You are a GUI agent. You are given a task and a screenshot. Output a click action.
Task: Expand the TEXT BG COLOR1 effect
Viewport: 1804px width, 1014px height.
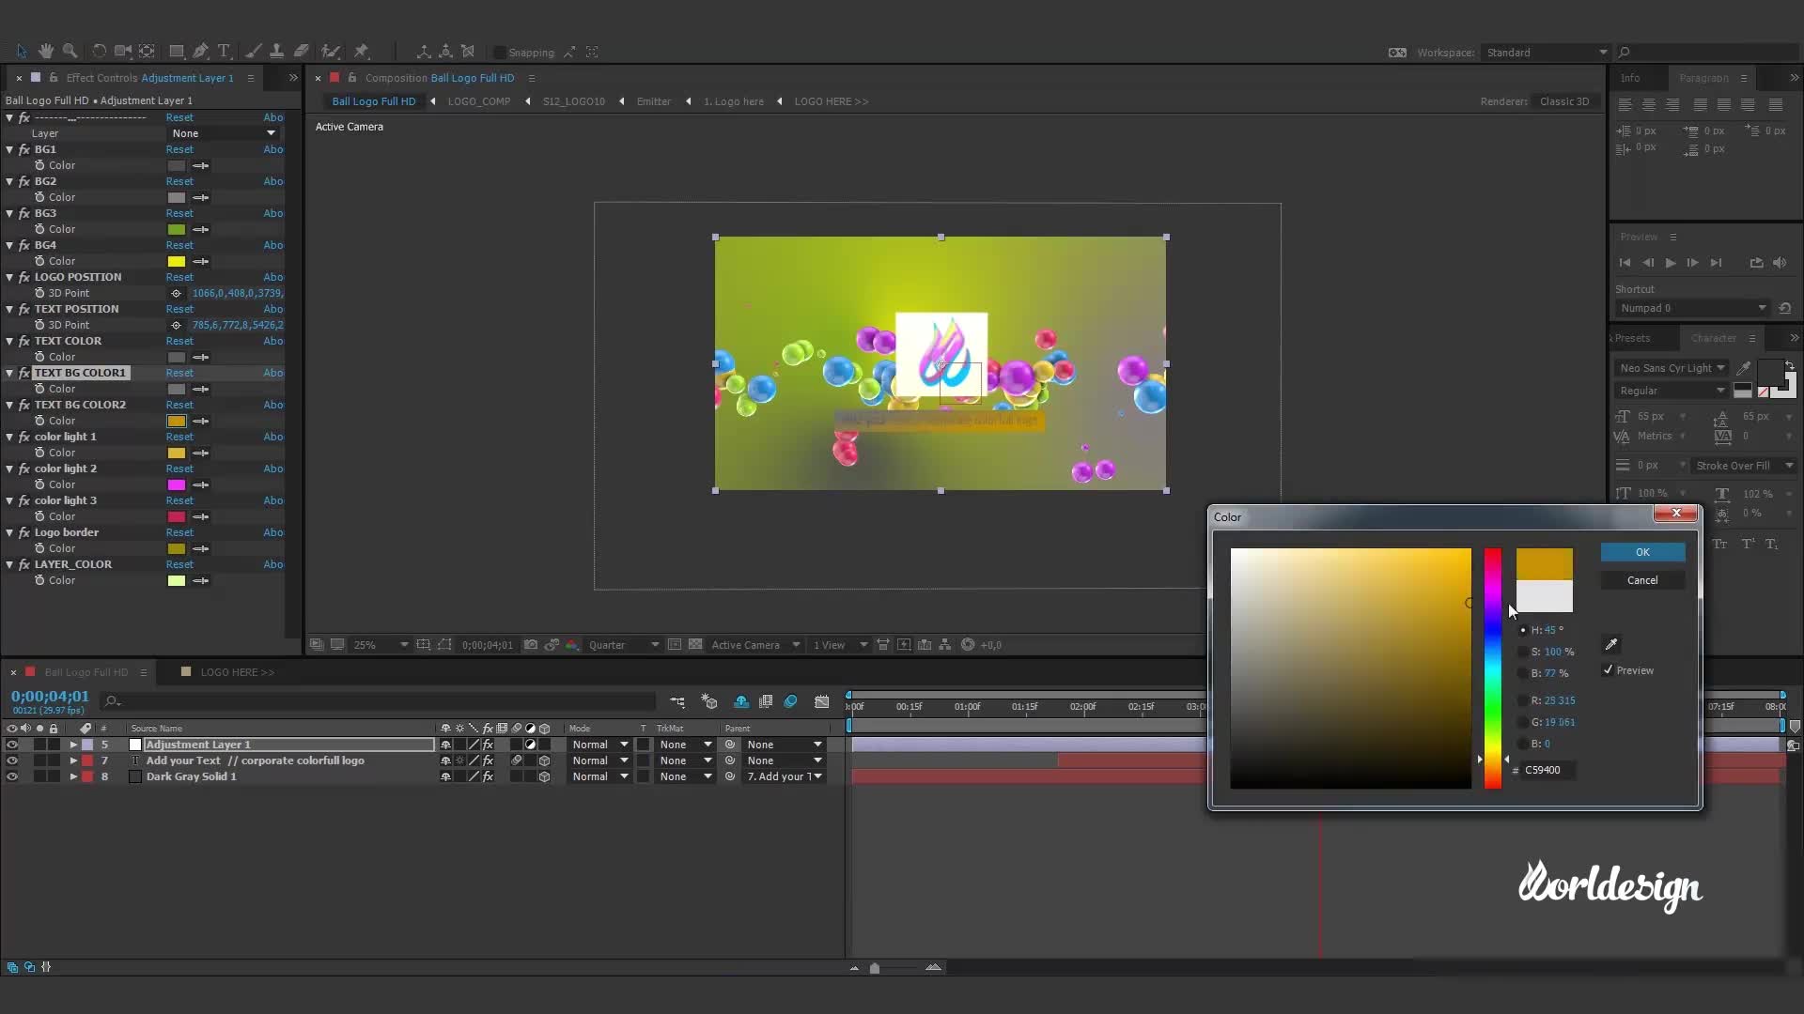pyautogui.click(x=8, y=373)
